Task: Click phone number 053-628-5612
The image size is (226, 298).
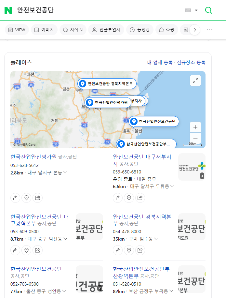Action: point(24,165)
